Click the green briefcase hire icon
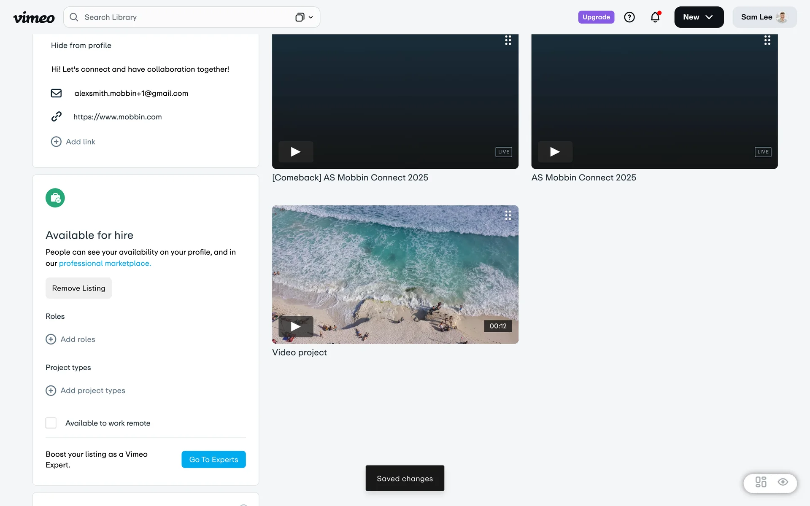 pos(55,198)
